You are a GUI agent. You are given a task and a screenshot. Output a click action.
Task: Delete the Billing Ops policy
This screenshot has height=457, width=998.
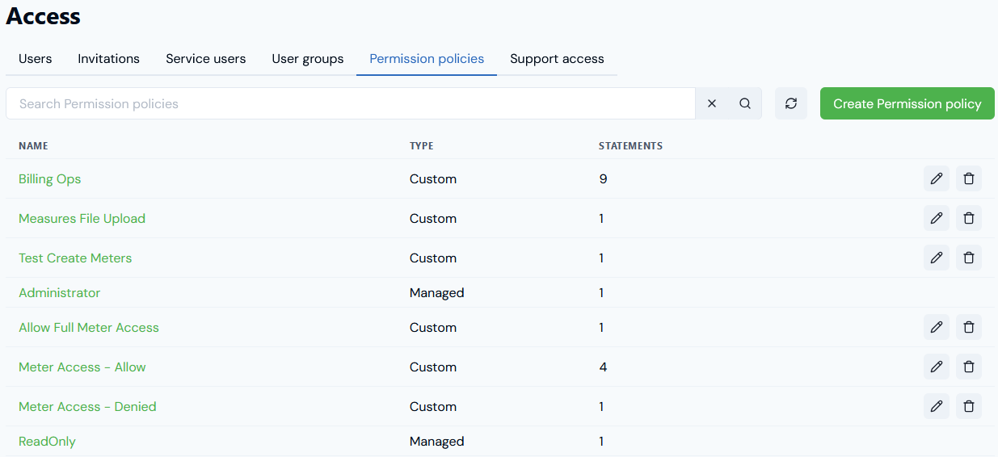pyautogui.click(x=969, y=178)
